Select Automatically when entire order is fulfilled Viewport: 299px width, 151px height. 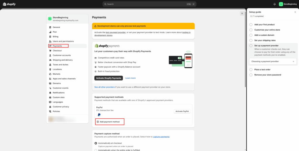tap(96, 150)
